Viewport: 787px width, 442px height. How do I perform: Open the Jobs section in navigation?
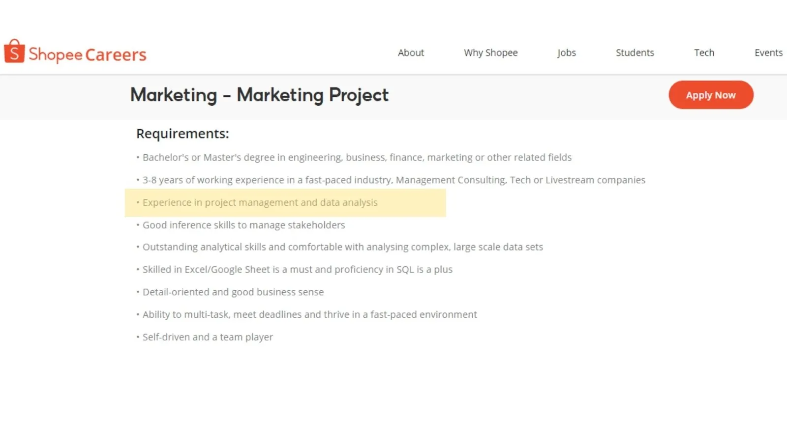point(566,53)
